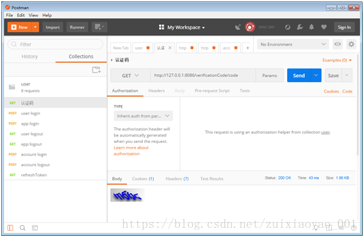Open the Send button dropdown arrow
Screen dimensions: 364x237
(316, 75)
